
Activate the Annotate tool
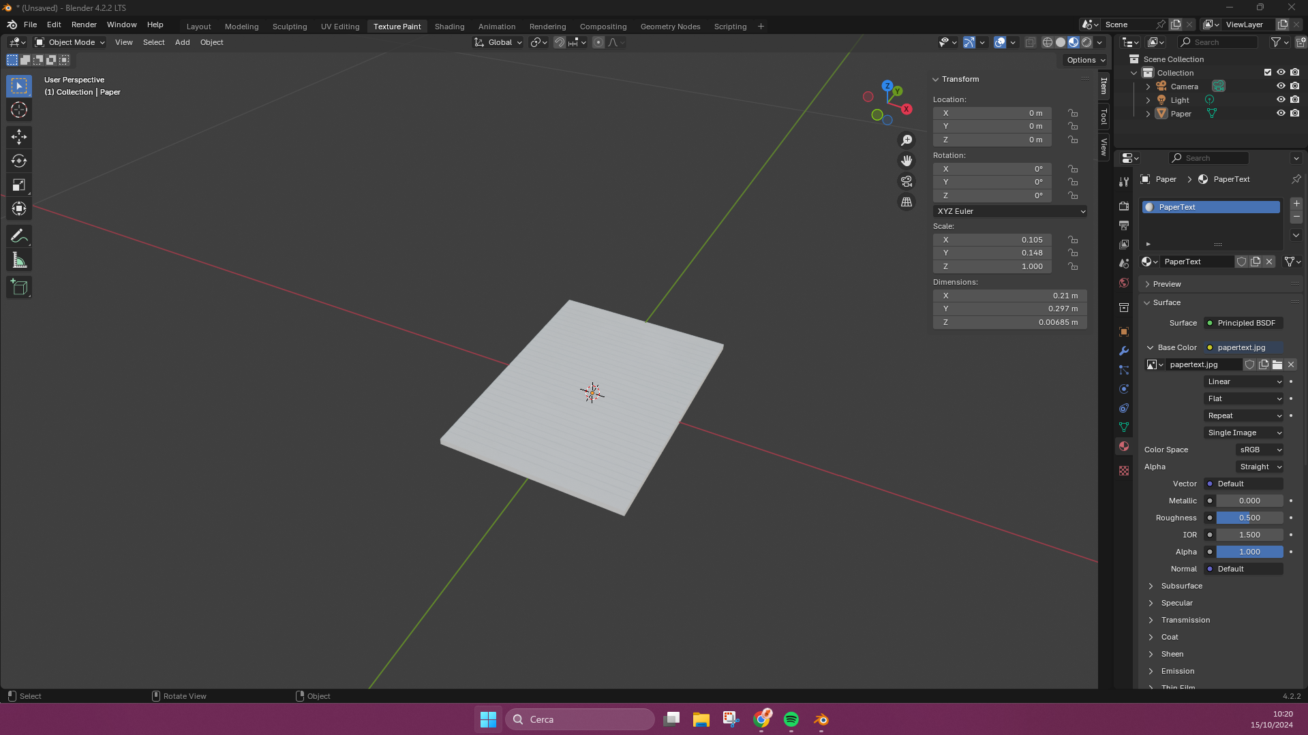click(19, 236)
